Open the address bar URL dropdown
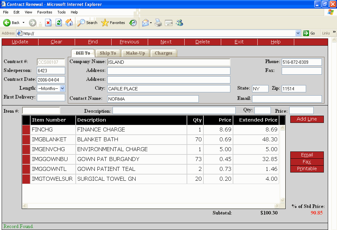The width and height of the screenshot is (337, 230). pyautogui.click(x=298, y=33)
